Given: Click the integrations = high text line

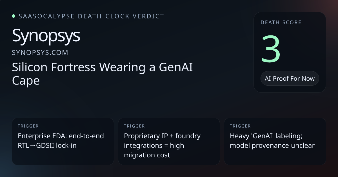Looking at the screenshot, I should coord(154,146).
